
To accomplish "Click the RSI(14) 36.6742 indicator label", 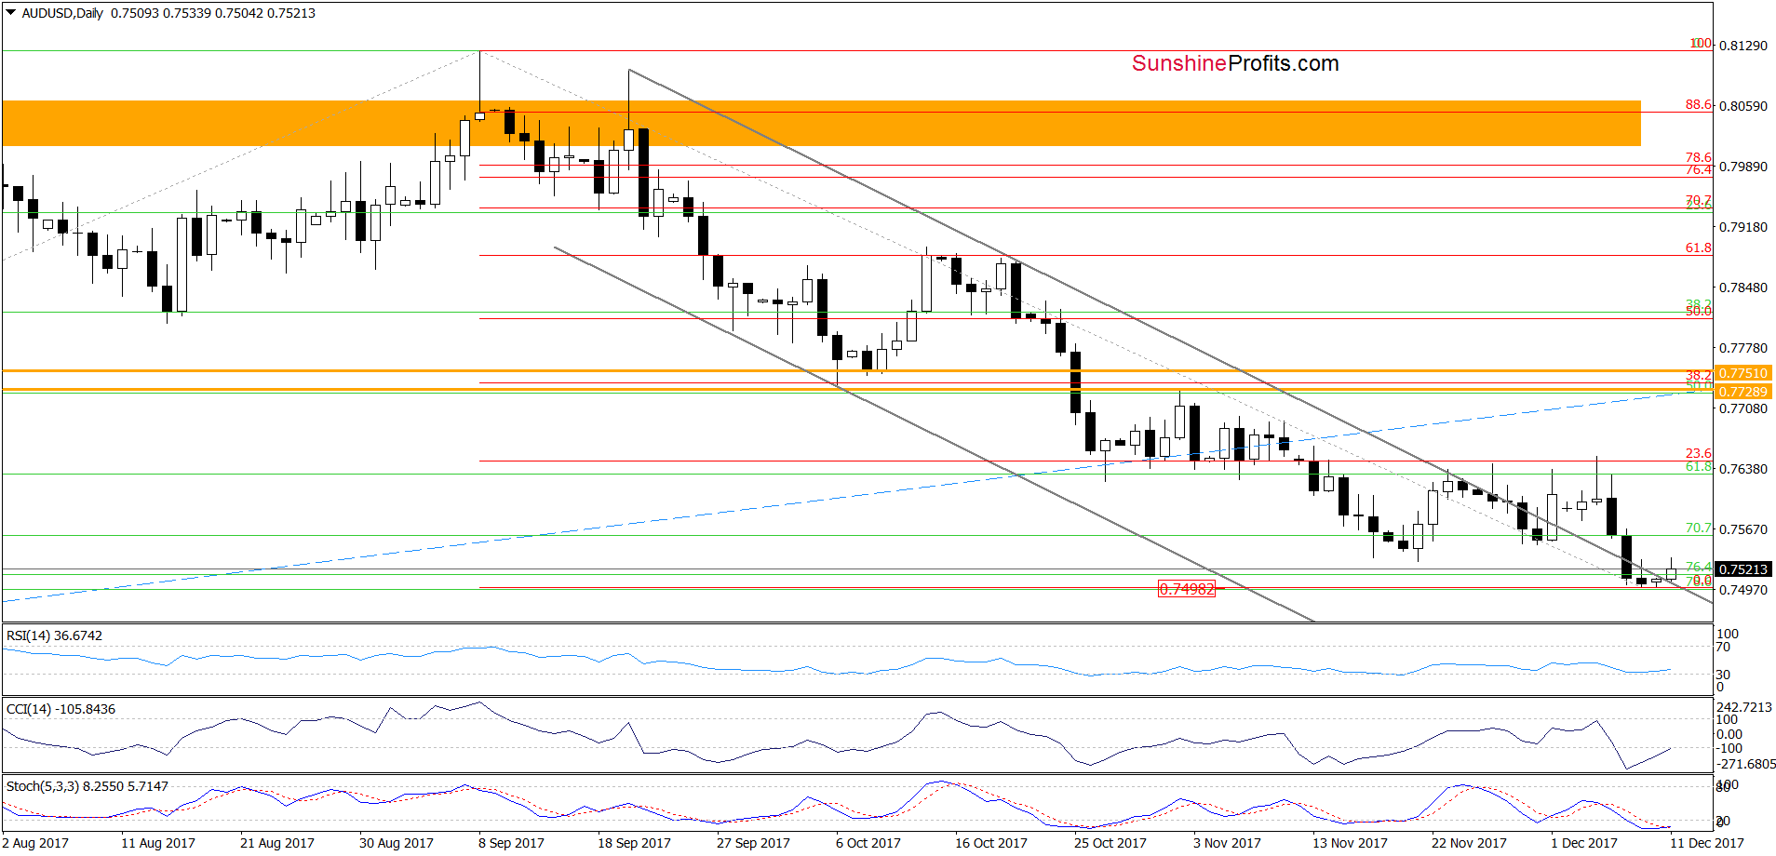I will click(x=54, y=635).
